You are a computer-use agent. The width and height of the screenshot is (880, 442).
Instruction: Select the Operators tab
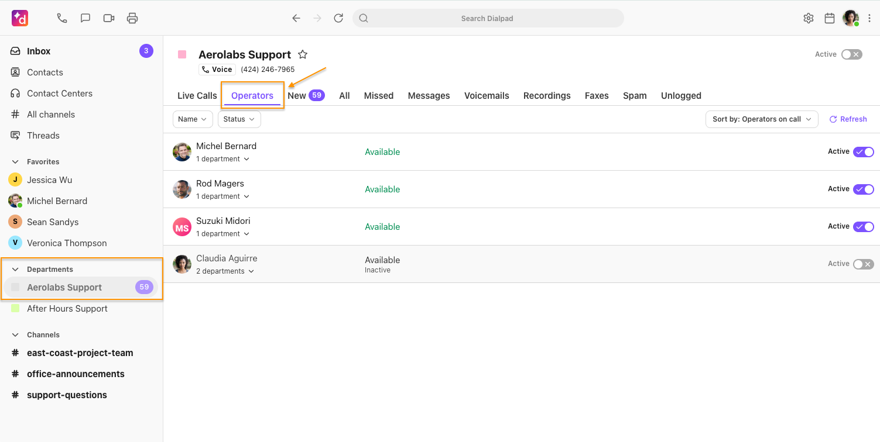(252, 96)
